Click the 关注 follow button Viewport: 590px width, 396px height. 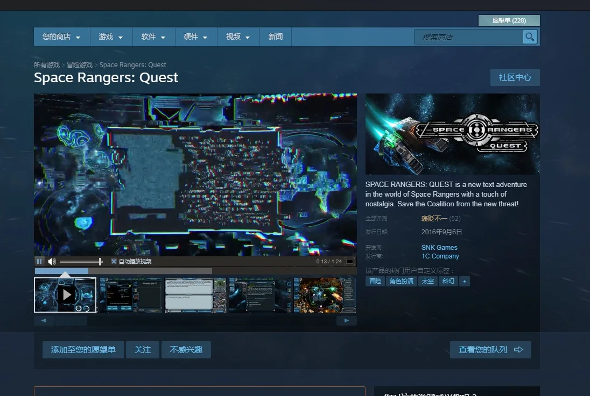(x=143, y=350)
